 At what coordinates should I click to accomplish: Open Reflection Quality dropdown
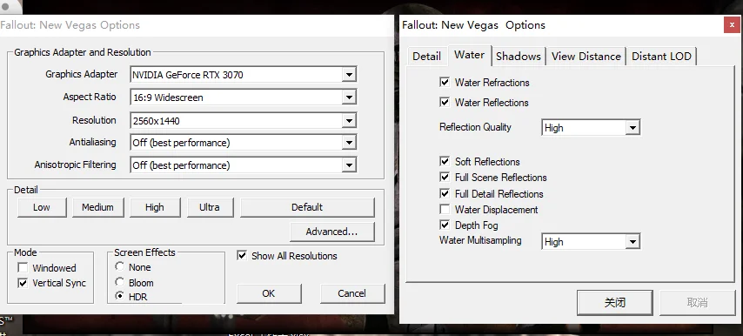coord(591,127)
